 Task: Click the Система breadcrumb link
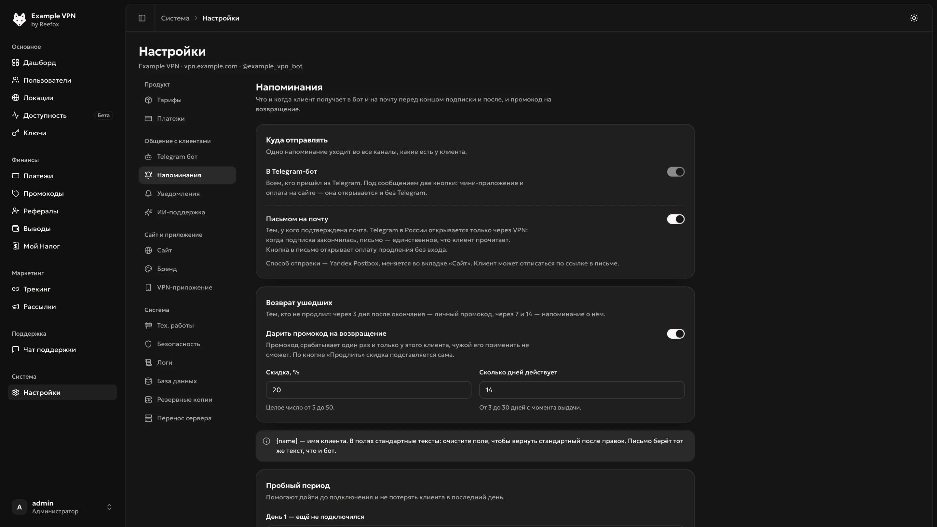coord(175,18)
